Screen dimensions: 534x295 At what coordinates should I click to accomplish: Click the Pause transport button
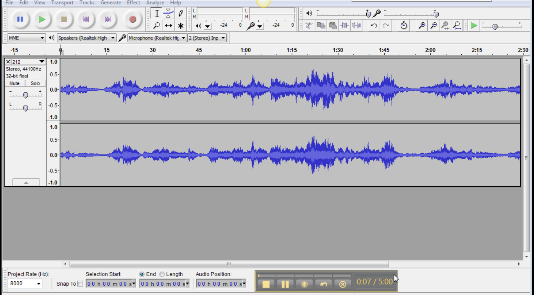click(20, 19)
